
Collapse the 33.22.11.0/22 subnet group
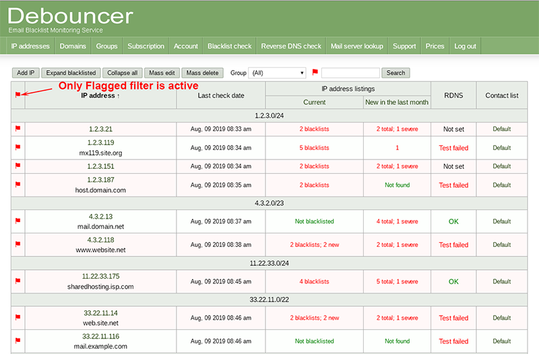point(269,299)
